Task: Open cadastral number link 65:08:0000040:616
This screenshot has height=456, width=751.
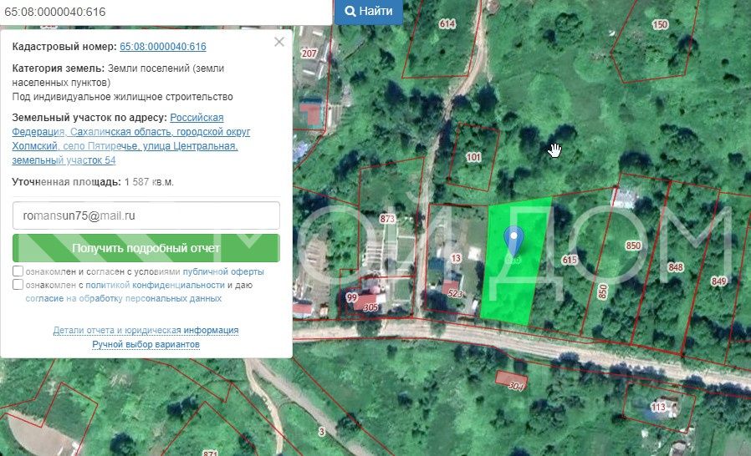Action: pyautogui.click(x=163, y=47)
